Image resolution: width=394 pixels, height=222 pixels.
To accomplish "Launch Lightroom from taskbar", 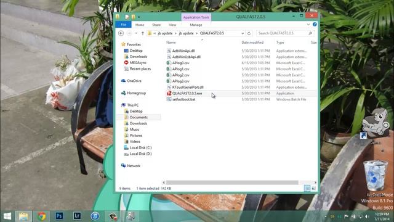I will [77, 216].
